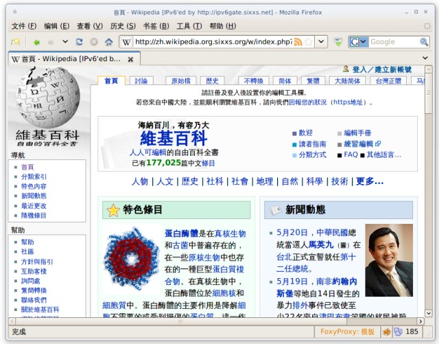This screenshot has width=439, height=344.
Task: Select the 不轉換 variant tab
Action: pos(254,81)
